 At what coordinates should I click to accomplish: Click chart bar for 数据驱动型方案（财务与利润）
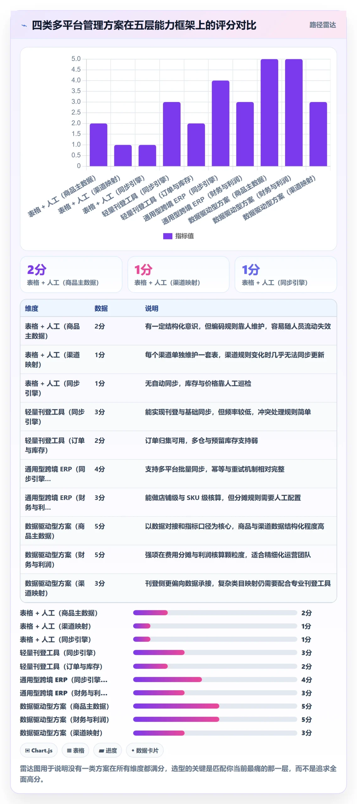(294, 112)
